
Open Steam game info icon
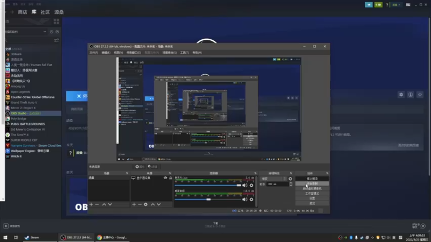pyautogui.click(x=411, y=95)
